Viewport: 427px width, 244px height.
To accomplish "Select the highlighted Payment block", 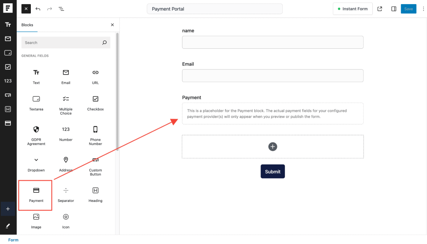I will (x=35, y=194).
